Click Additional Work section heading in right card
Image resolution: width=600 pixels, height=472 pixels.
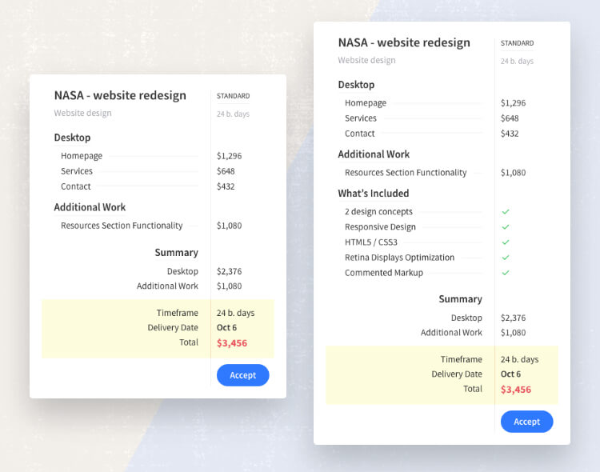(374, 154)
